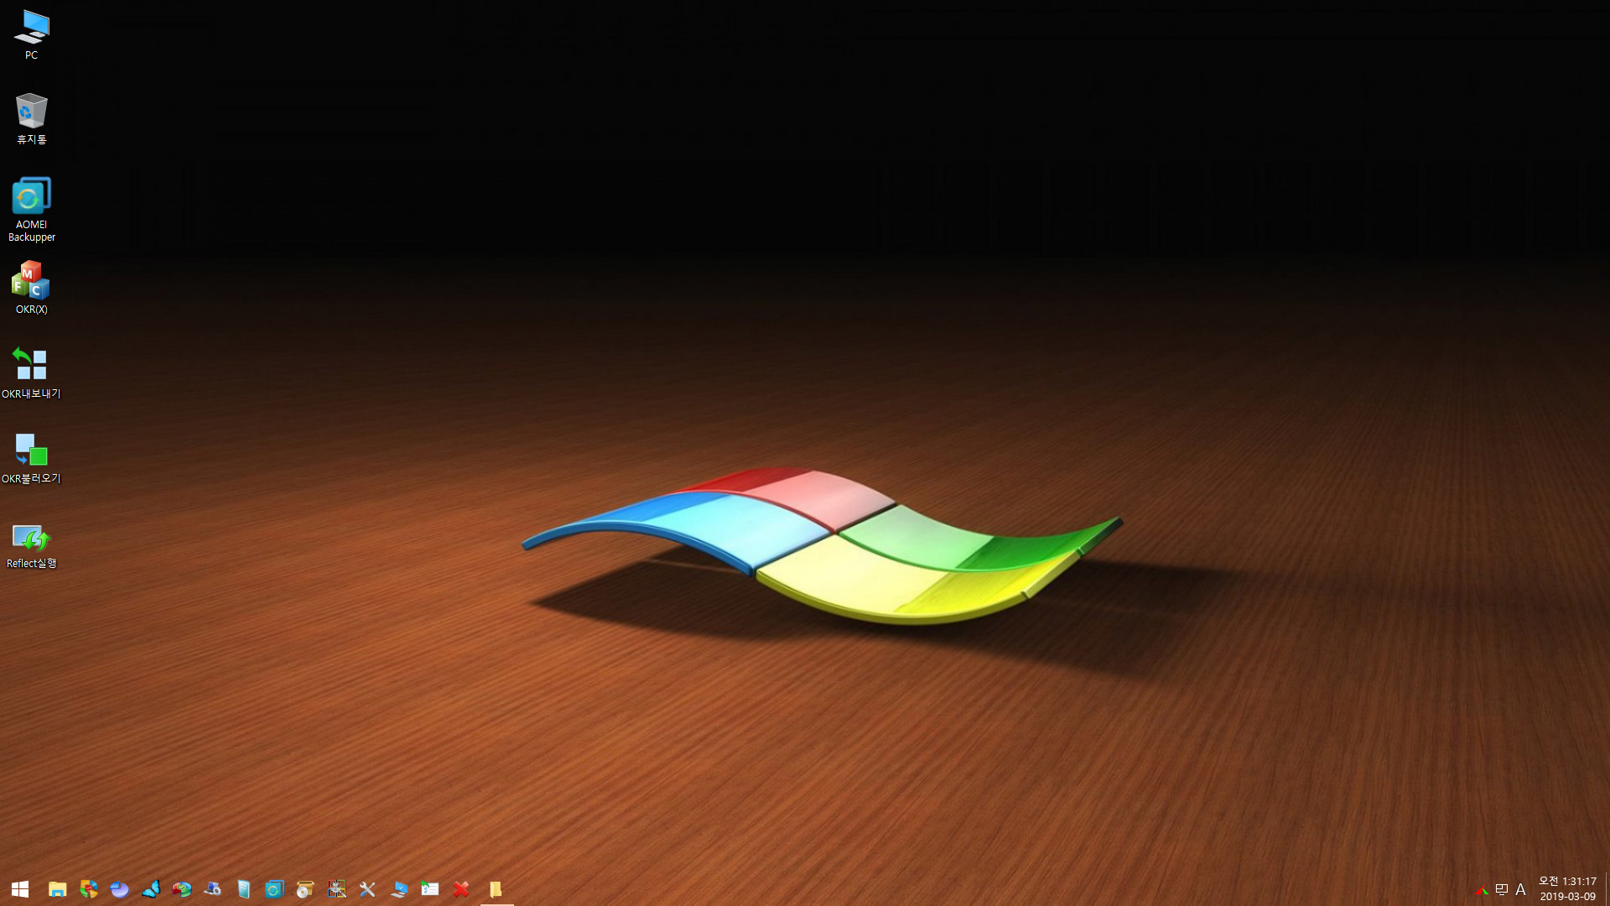Select the Recycle Bin (휴지통) icon
The image size is (1610, 906).
click(x=31, y=119)
